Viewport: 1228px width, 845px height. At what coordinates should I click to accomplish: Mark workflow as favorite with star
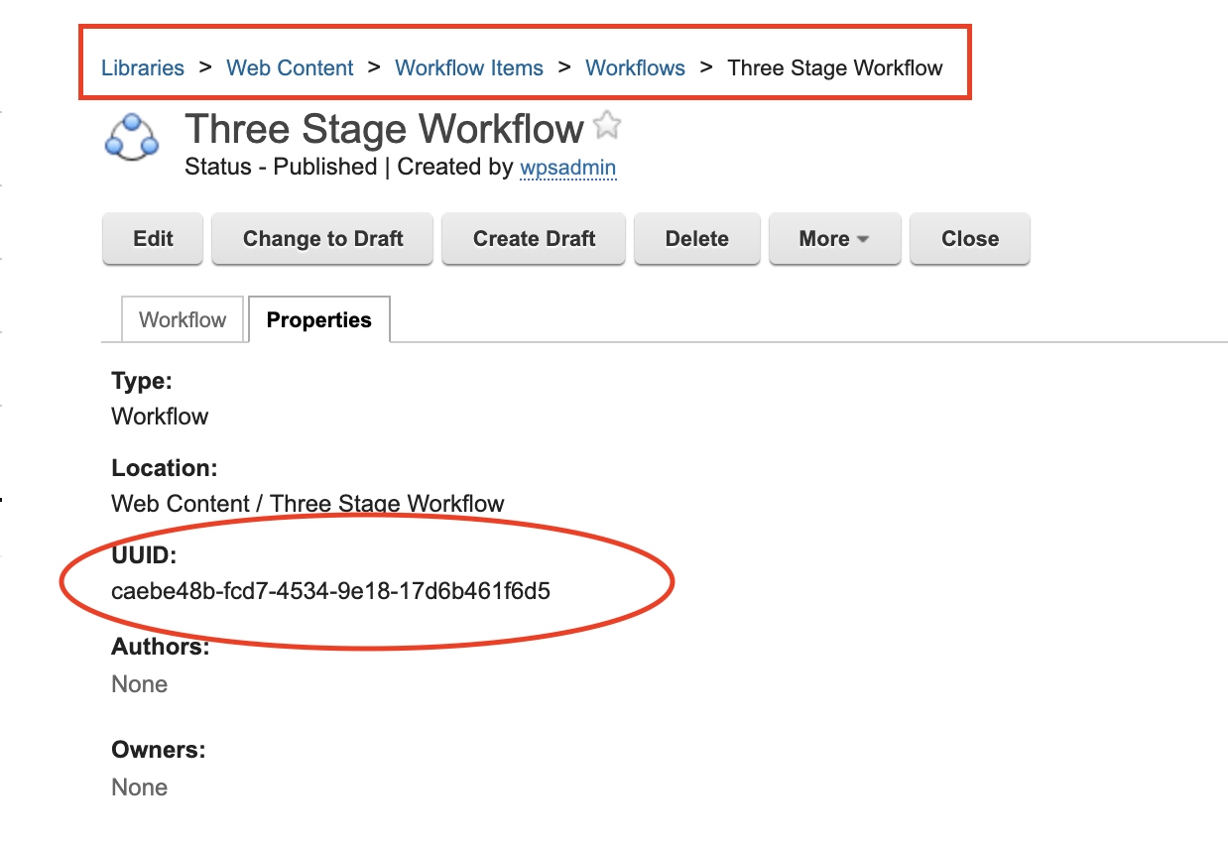point(607,126)
